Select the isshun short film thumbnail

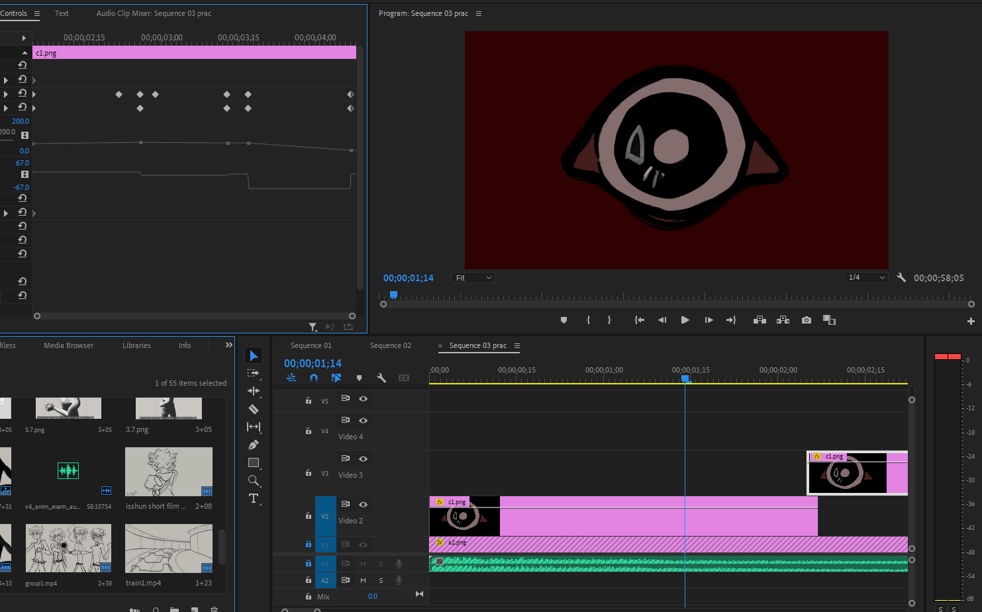coord(169,472)
